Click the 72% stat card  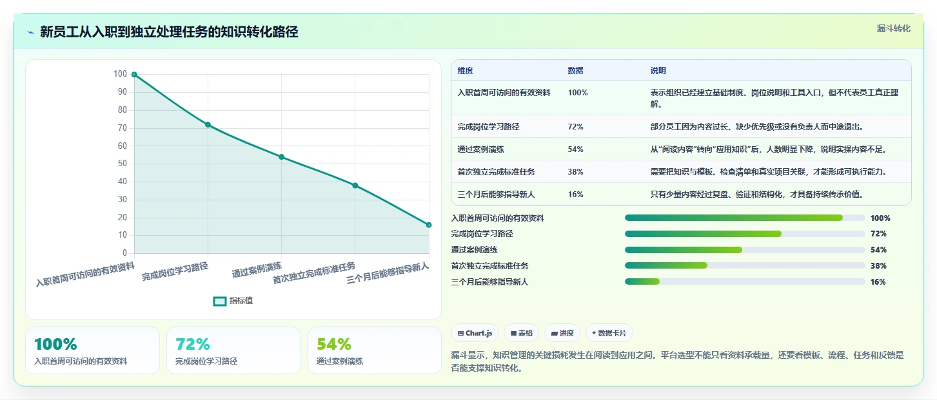tap(233, 350)
